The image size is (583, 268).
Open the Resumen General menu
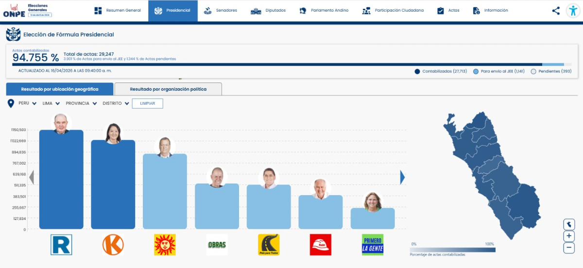click(x=117, y=11)
